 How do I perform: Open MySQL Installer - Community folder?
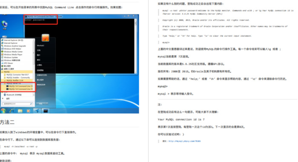tap(17, 77)
